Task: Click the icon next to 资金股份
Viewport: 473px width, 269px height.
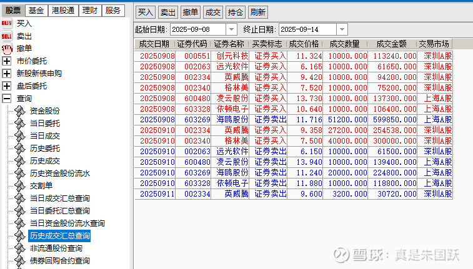Action: [20, 111]
